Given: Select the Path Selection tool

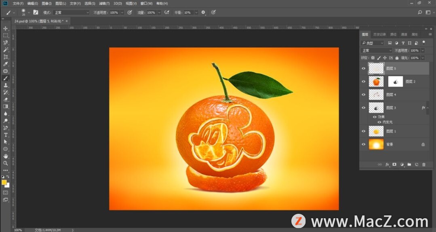Looking at the screenshot, I should (x=5, y=142).
